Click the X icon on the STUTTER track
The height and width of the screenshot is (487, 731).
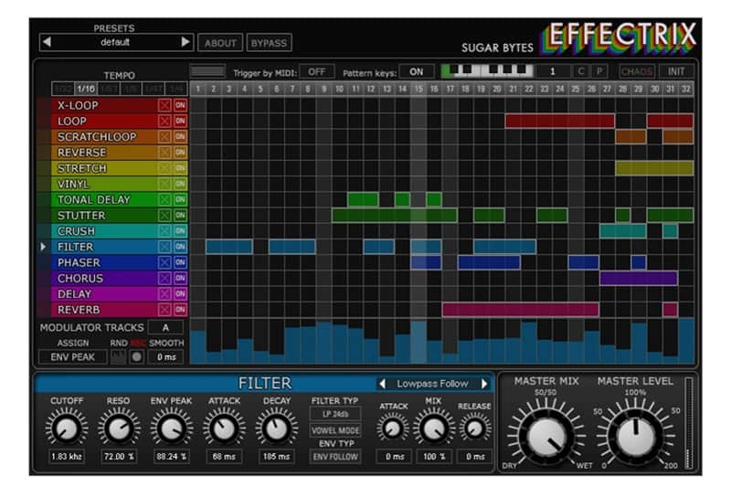pos(164,216)
